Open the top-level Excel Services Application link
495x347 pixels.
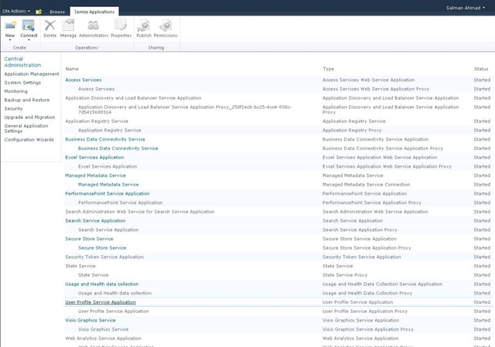[94, 157]
